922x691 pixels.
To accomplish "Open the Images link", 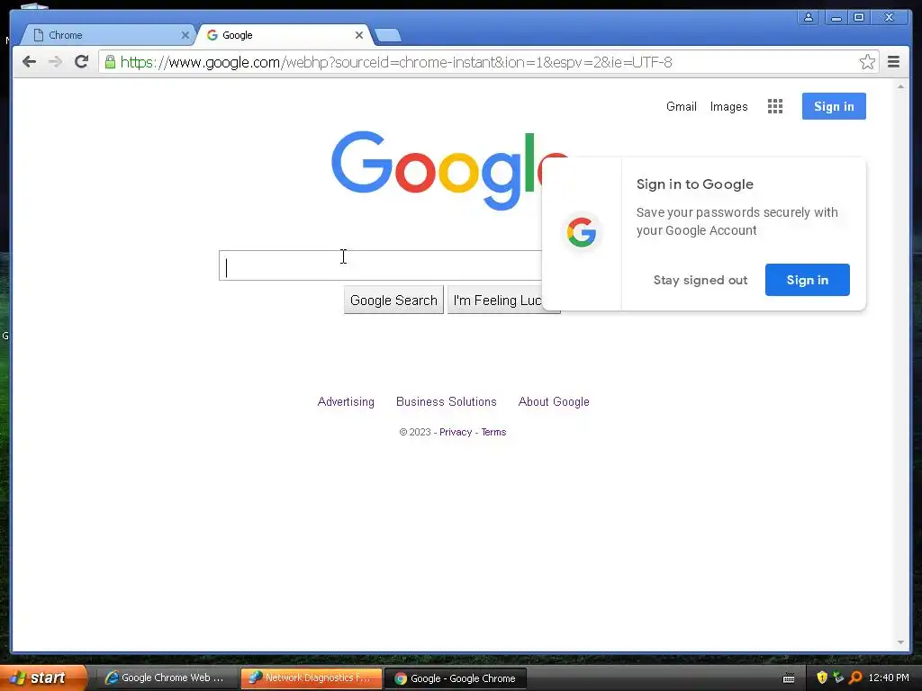I will pyautogui.click(x=728, y=106).
